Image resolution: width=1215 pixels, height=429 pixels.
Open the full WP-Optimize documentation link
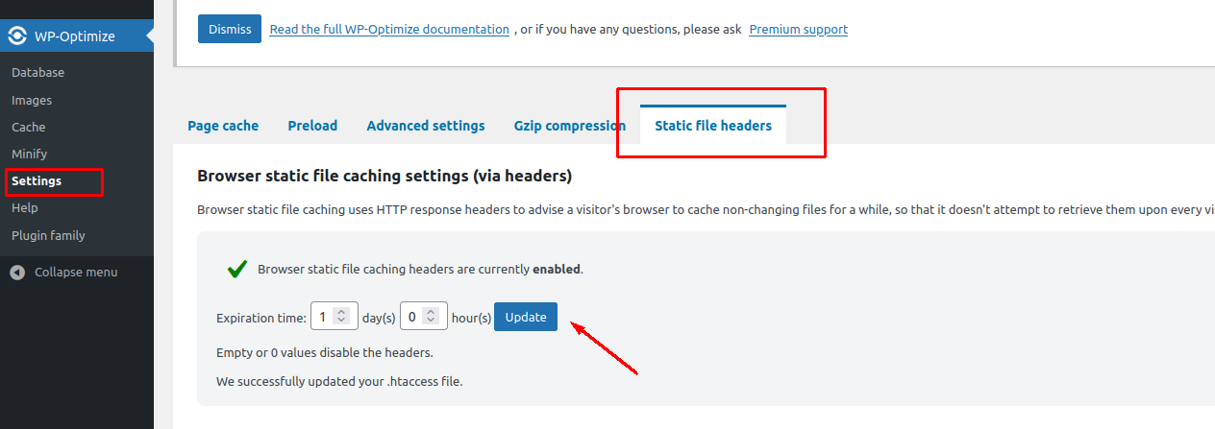pyautogui.click(x=389, y=30)
